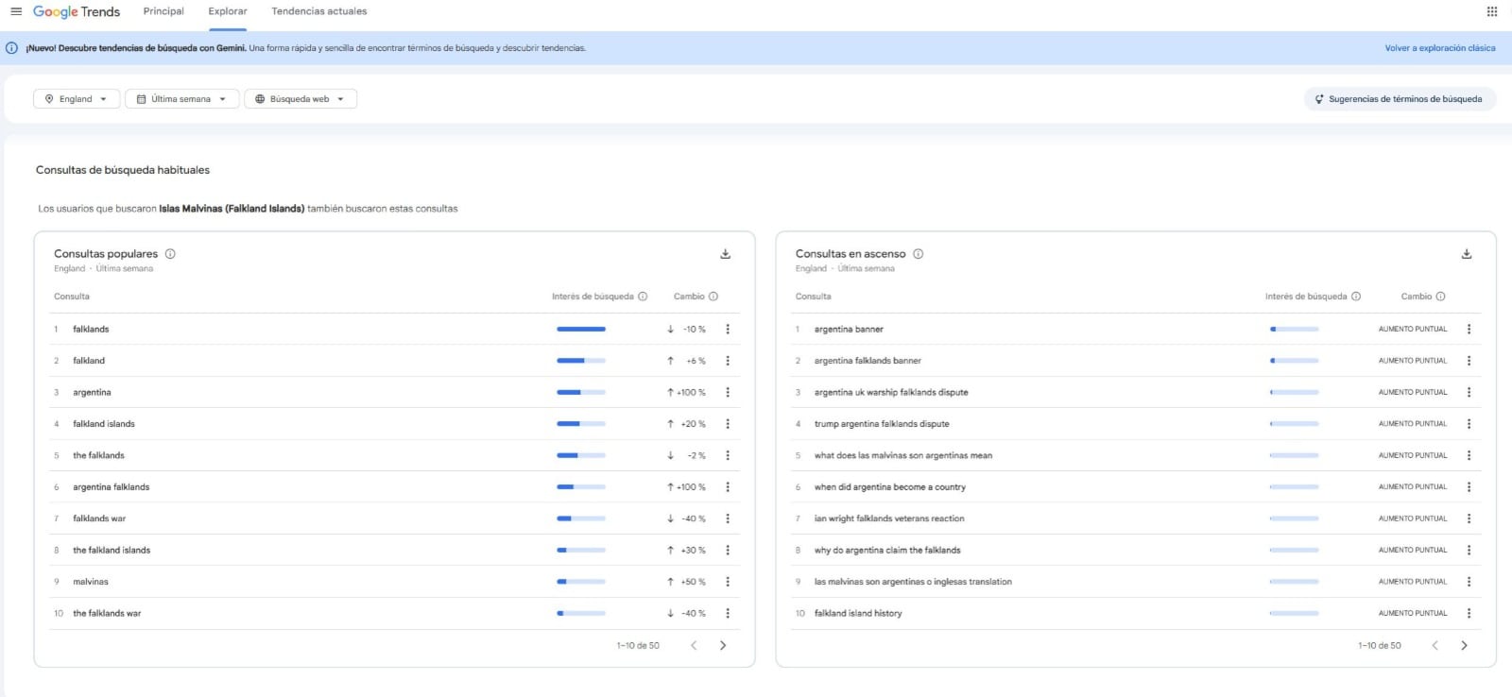Viewport: 1512px width, 697px height.
Task: Download the Consultas populares table
Action: [x=726, y=254]
